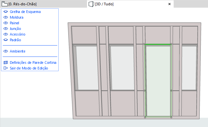Select the rightmost glass window panel
This screenshot has height=127, width=208.
[x=189, y=68]
